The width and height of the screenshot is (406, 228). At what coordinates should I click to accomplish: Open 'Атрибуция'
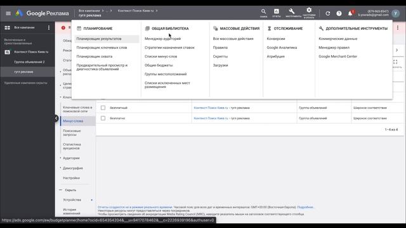point(275,56)
